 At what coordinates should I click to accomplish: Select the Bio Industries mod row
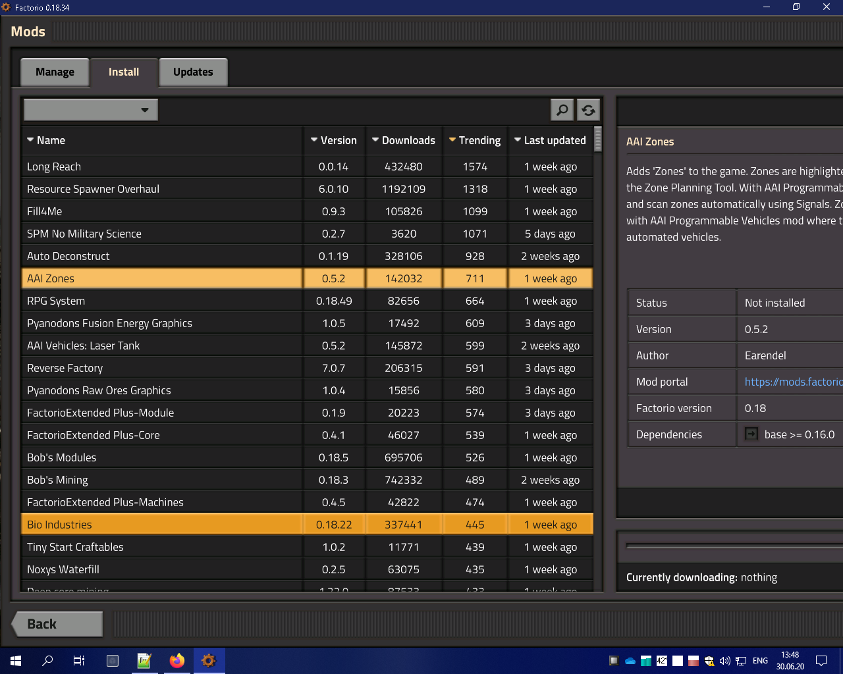pos(308,525)
